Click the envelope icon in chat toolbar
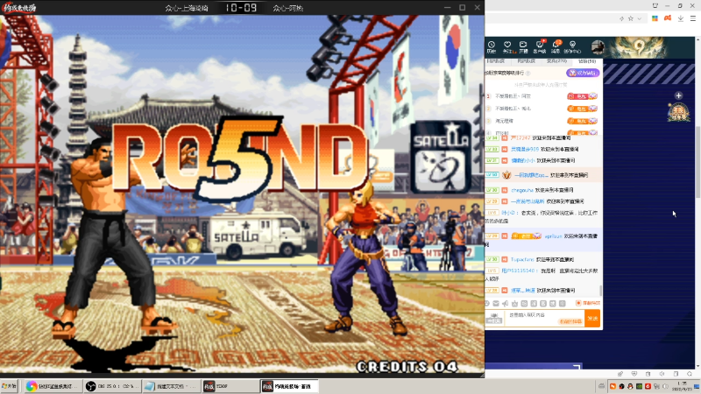 [496, 304]
